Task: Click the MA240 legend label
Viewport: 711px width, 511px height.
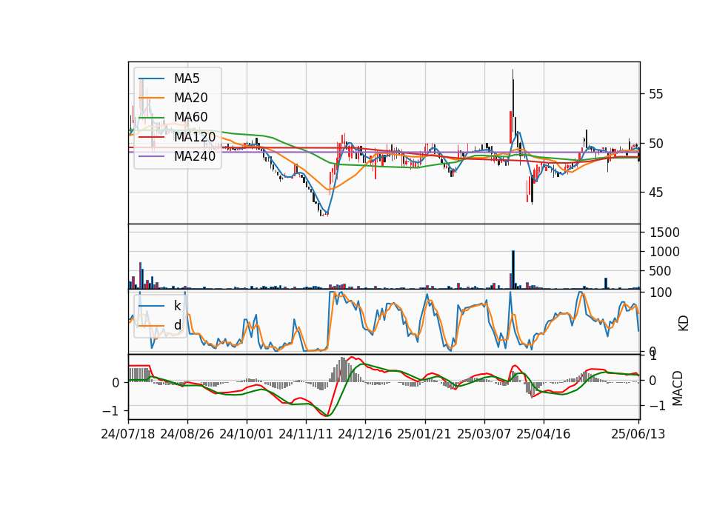Action: [195, 156]
